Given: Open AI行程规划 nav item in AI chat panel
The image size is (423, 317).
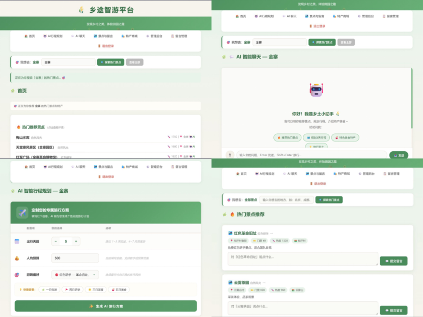Looking at the screenshot, I should pyautogui.click(x=264, y=16).
